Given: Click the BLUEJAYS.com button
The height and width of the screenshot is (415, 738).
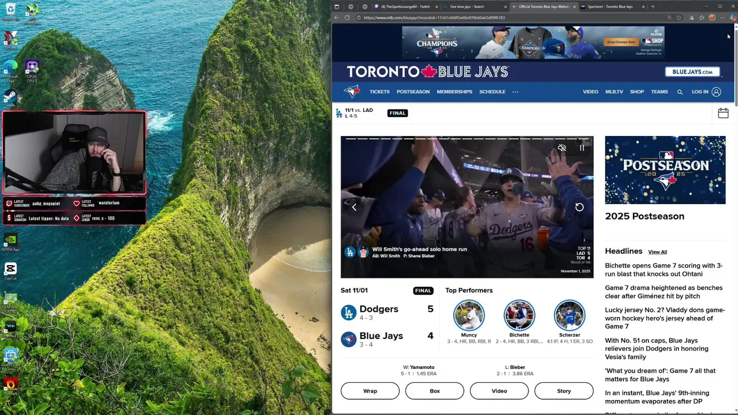Looking at the screenshot, I should (x=692, y=72).
